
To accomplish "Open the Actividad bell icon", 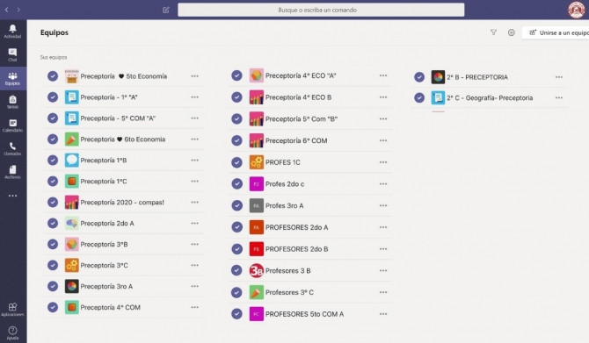I will click(x=13, y=31).
